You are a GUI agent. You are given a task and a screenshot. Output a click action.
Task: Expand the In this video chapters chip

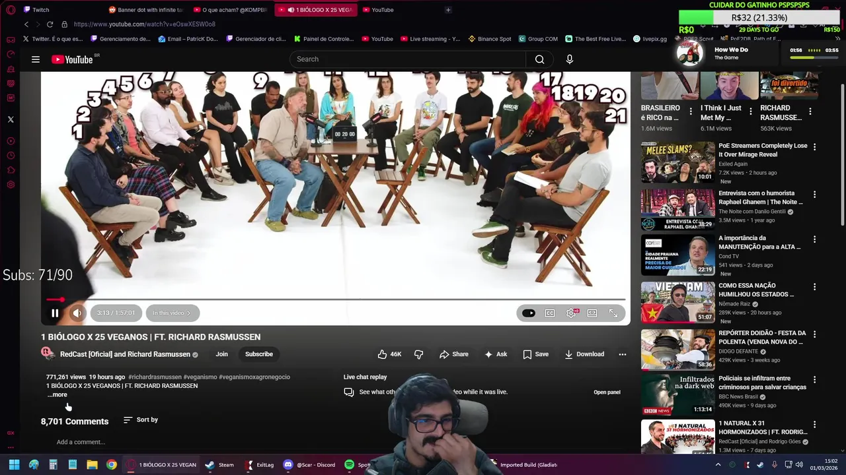click(171, 313)
